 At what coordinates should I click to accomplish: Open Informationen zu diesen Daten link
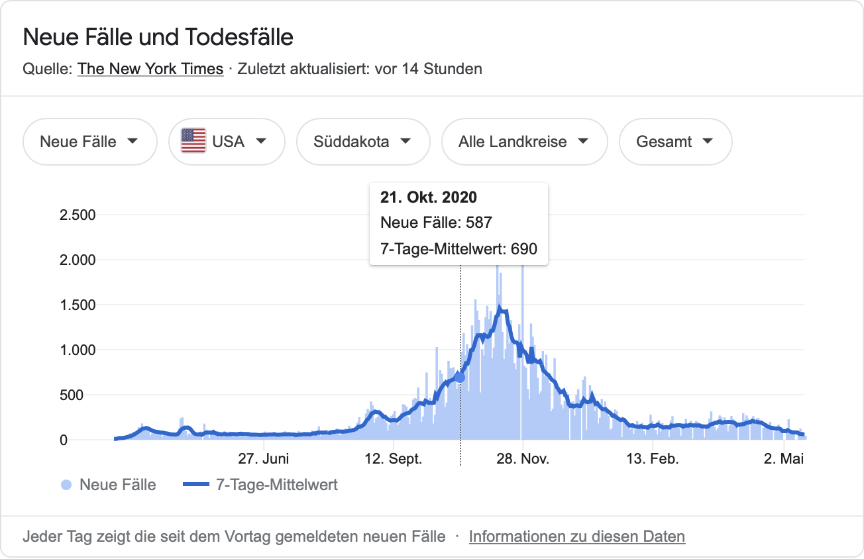[x=576, y=536]
